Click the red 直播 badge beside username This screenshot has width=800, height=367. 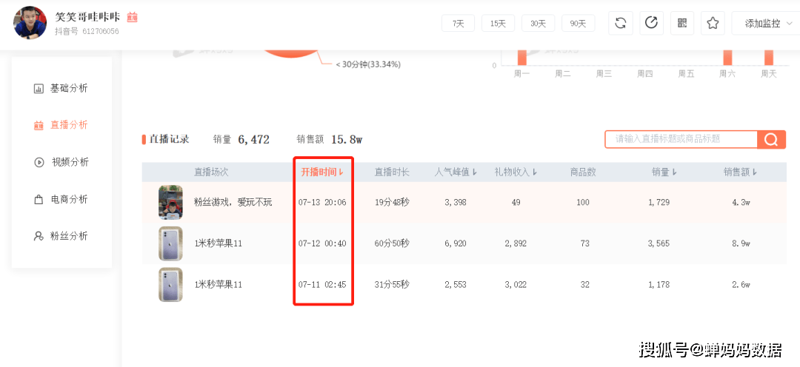(x=132, y=17)
